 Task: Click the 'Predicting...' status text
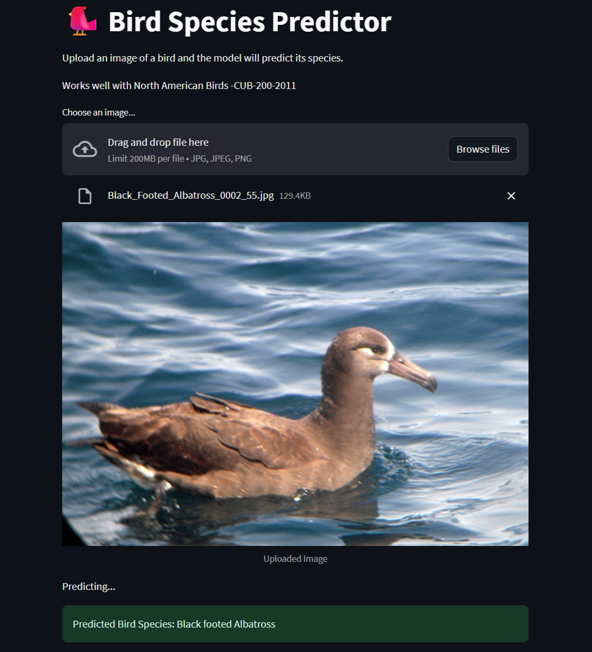tap(89, 586)
